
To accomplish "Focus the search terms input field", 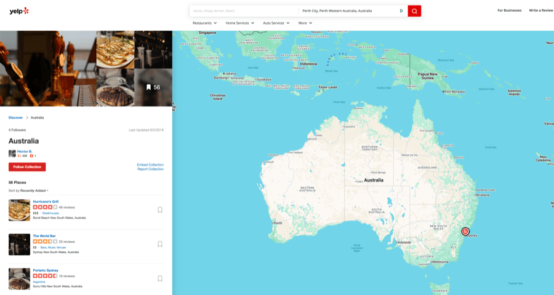I will pyautogui.click(x=244, y=11).
